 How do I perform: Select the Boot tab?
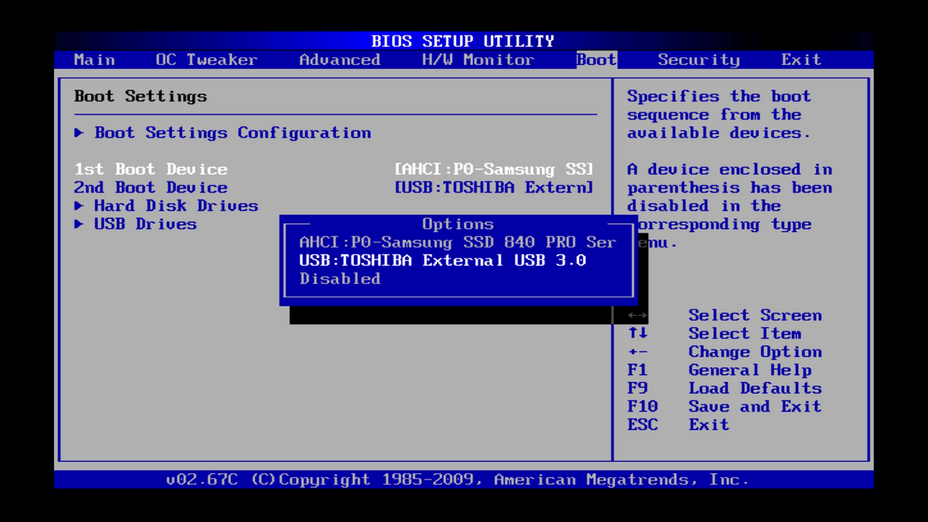click(595, 59)
